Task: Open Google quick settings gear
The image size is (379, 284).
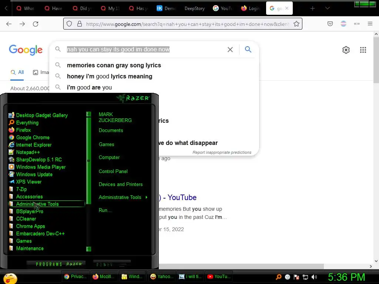Action: coord(346,50)
